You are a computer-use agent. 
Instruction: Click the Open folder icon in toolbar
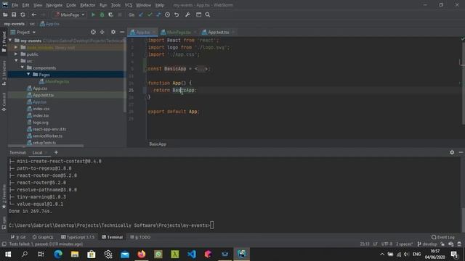5,14
